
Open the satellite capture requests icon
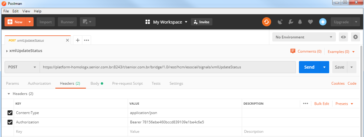tap(280, 22)
